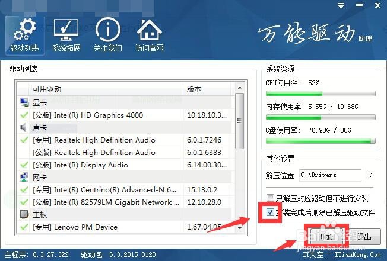Image resolution: width=387 pixels, height=261 pixels.
Task: Click the 网卡 network icon
Action: point(24,177)
